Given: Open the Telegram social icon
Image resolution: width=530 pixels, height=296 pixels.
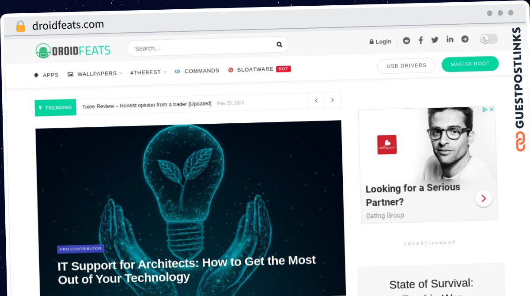Looking at the screenshot, I should [465, 39].
